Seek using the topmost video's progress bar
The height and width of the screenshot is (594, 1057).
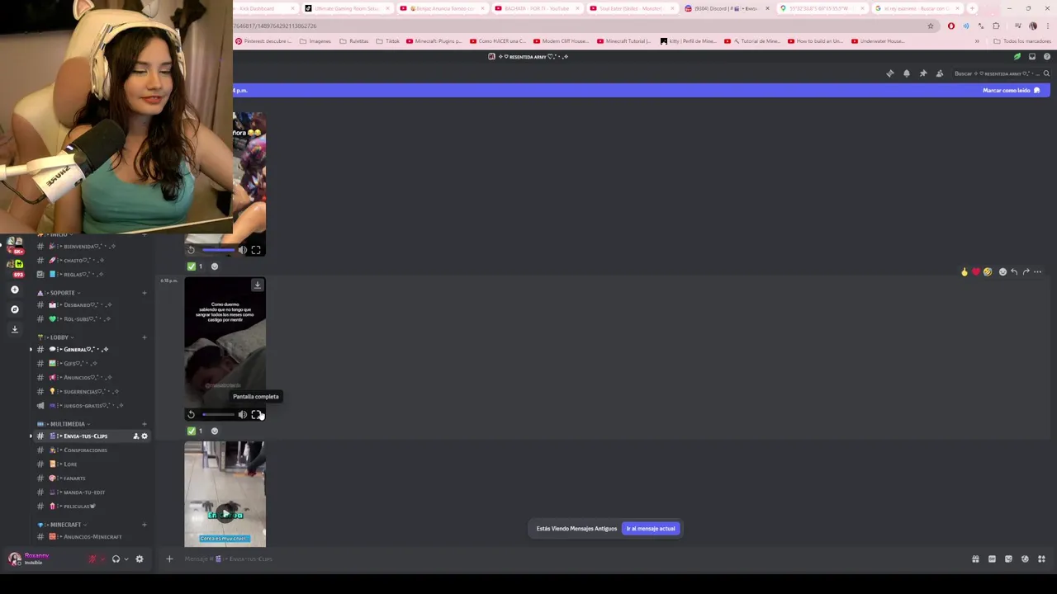pos(217,250)
